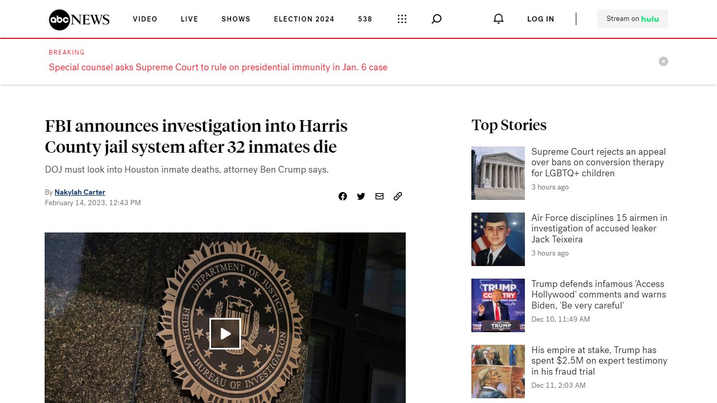
Task: Click the Trump courtroom sketch thumbnail
Action: [498, 372]
